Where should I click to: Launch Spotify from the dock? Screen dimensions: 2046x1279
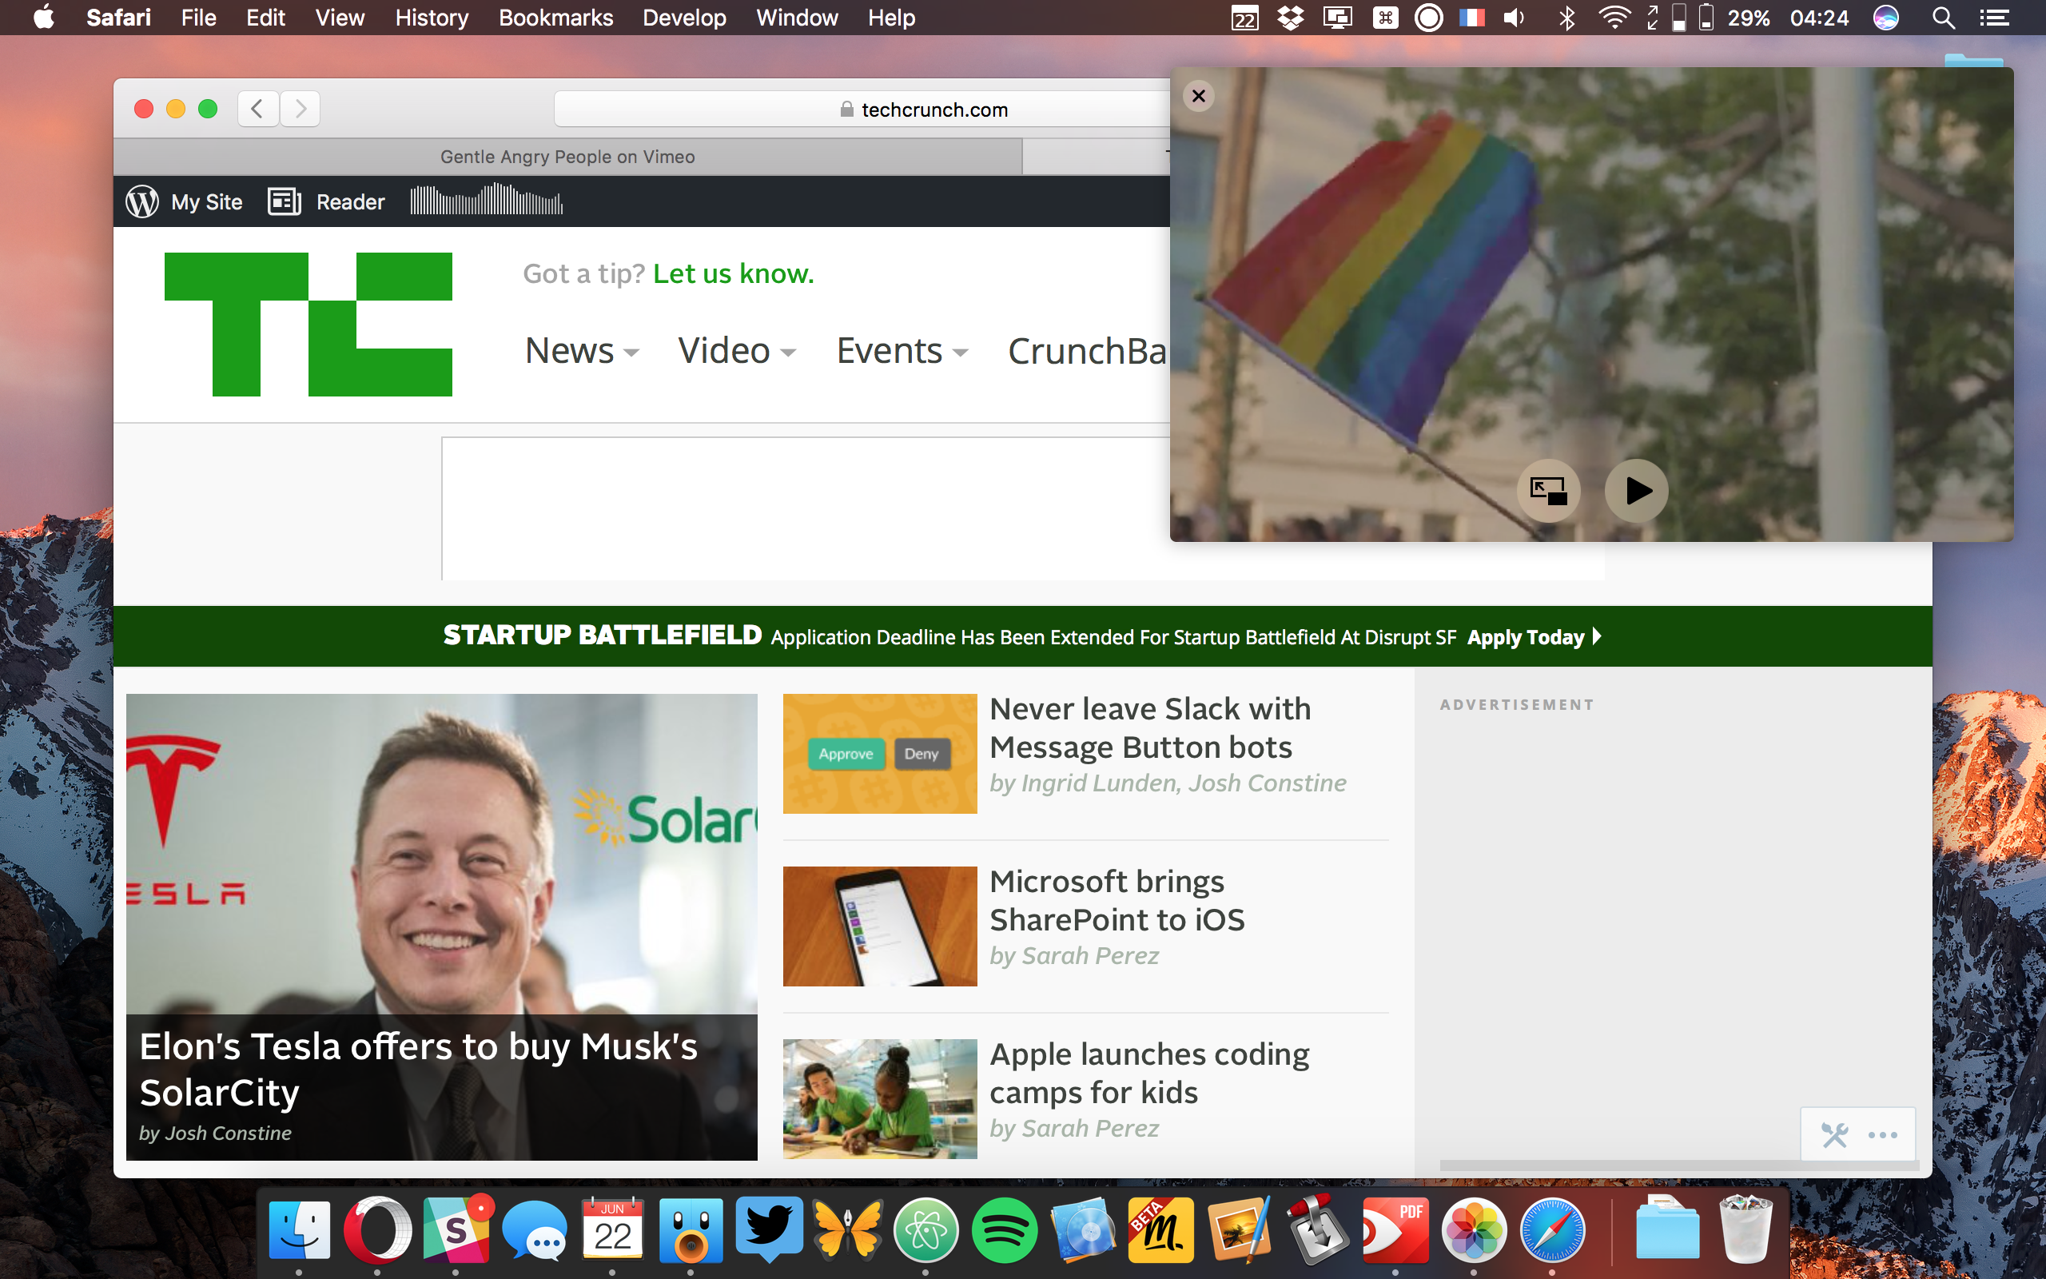1004,1231
